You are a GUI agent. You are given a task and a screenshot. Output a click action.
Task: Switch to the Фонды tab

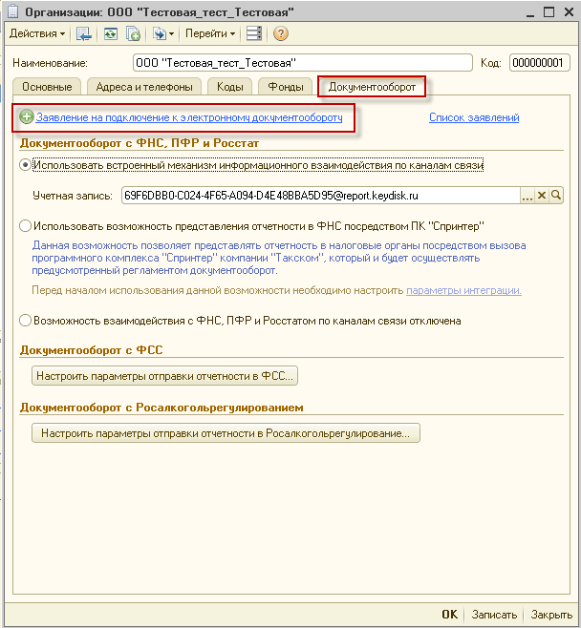[285, 87]
